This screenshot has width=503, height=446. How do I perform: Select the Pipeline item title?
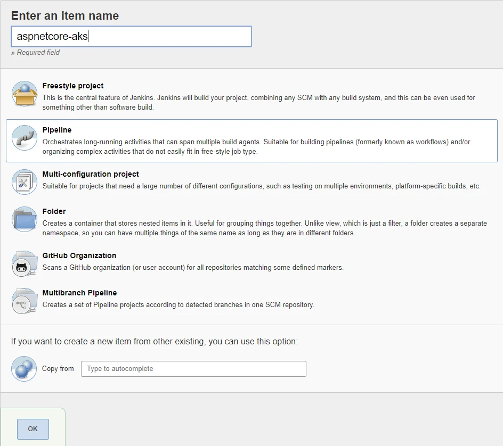pos(57,130)
